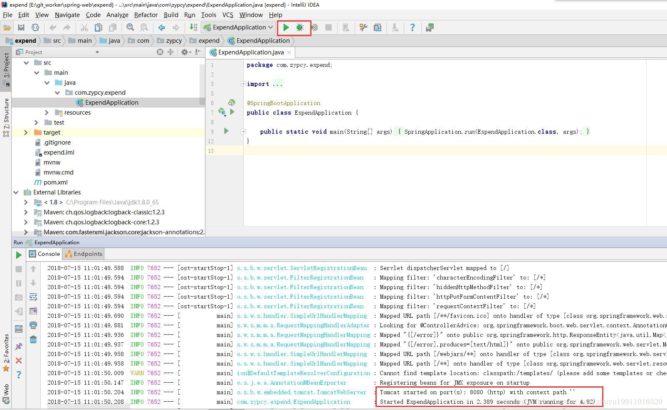Open the Project view selector dropdown
This screenshot has width=667, height=410.
(x=97, y=52)
